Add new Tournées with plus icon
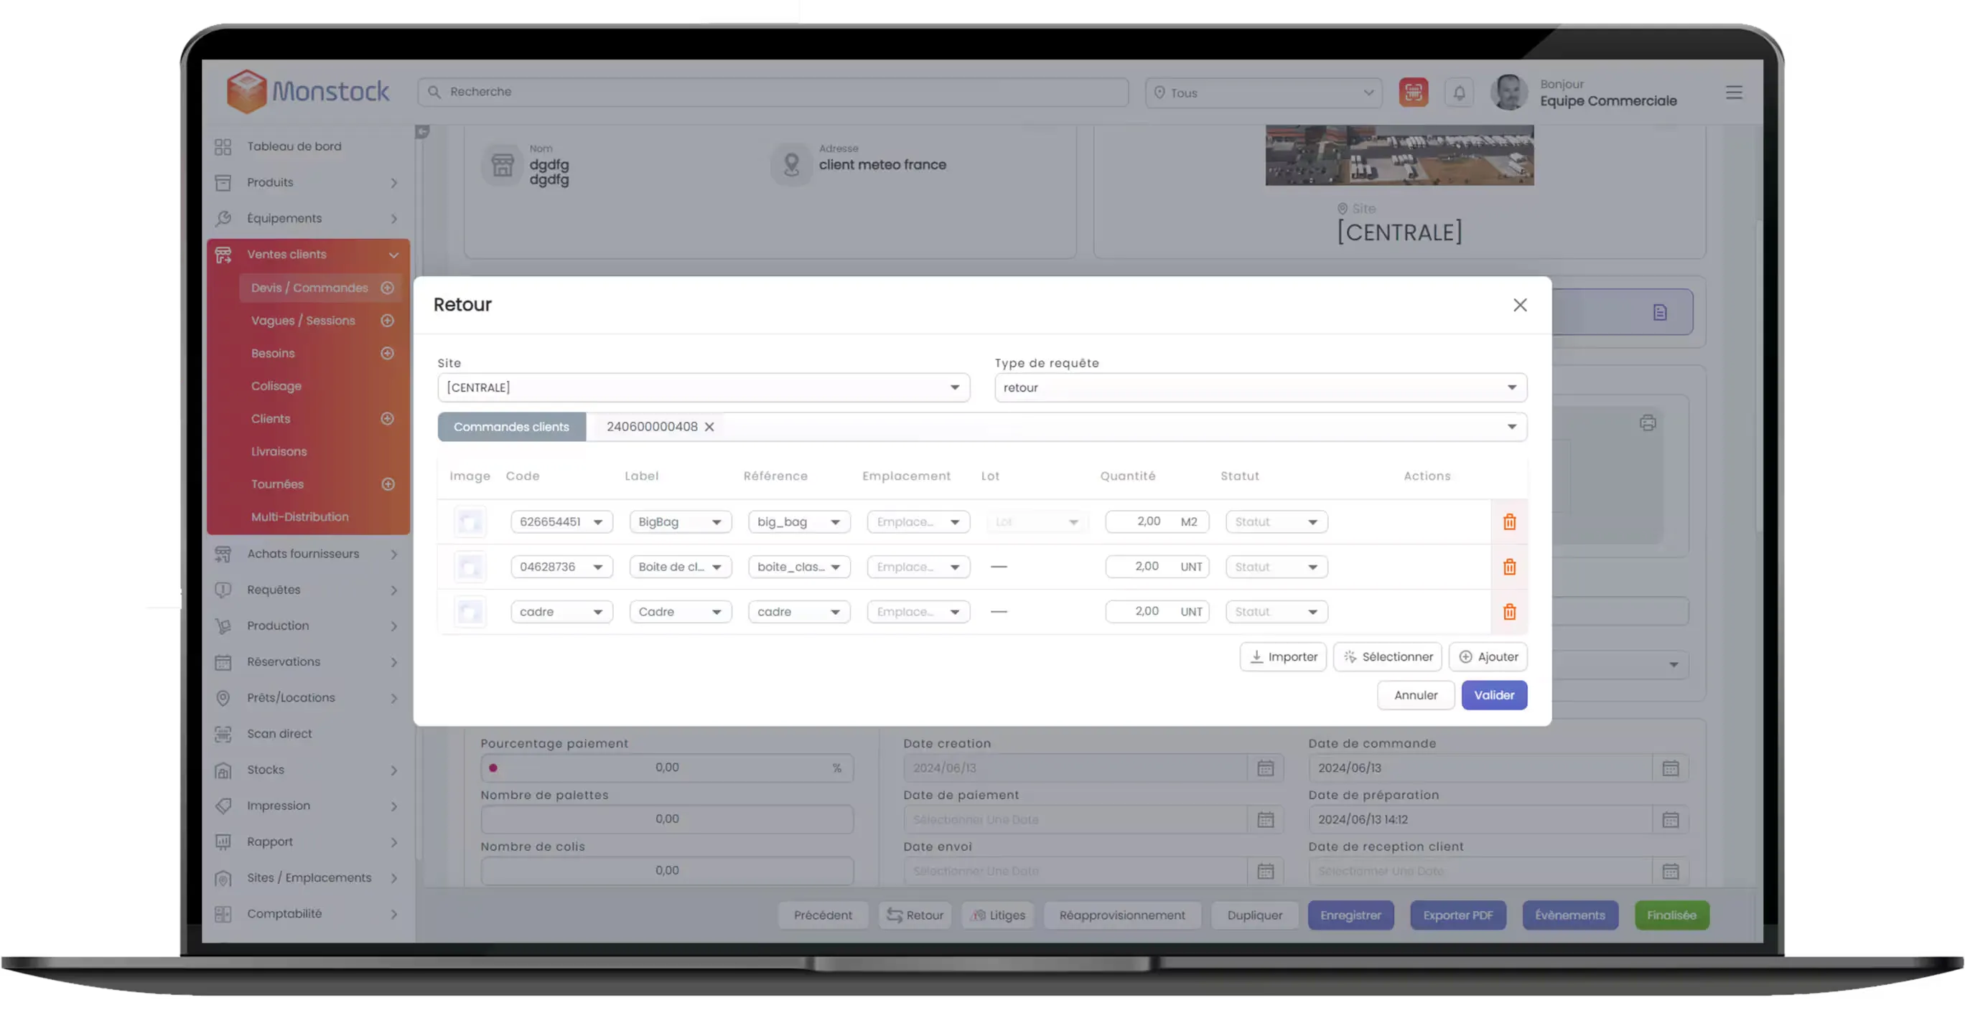The image size is (1965, 1033). coord(388,485)
